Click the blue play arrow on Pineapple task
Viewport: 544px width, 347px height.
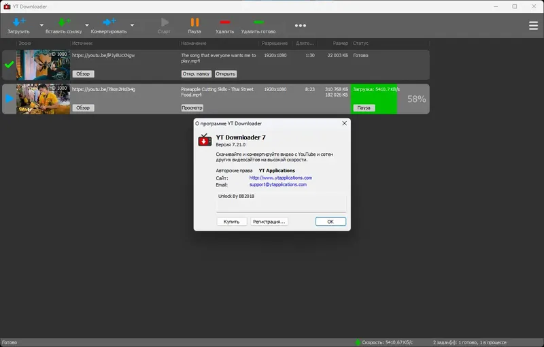(x=10, y=99)
